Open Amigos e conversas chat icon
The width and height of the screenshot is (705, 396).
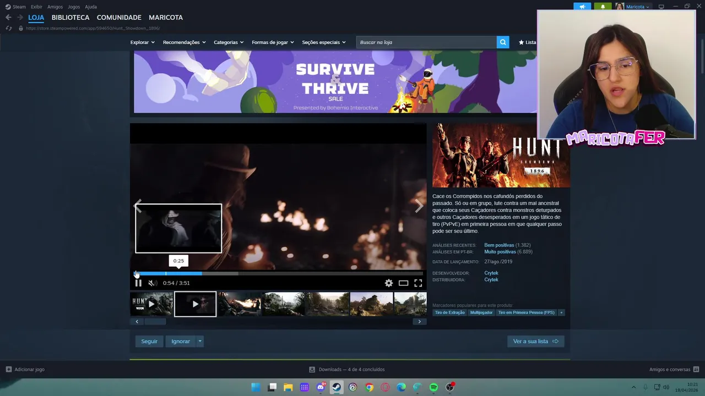point(696,370)
